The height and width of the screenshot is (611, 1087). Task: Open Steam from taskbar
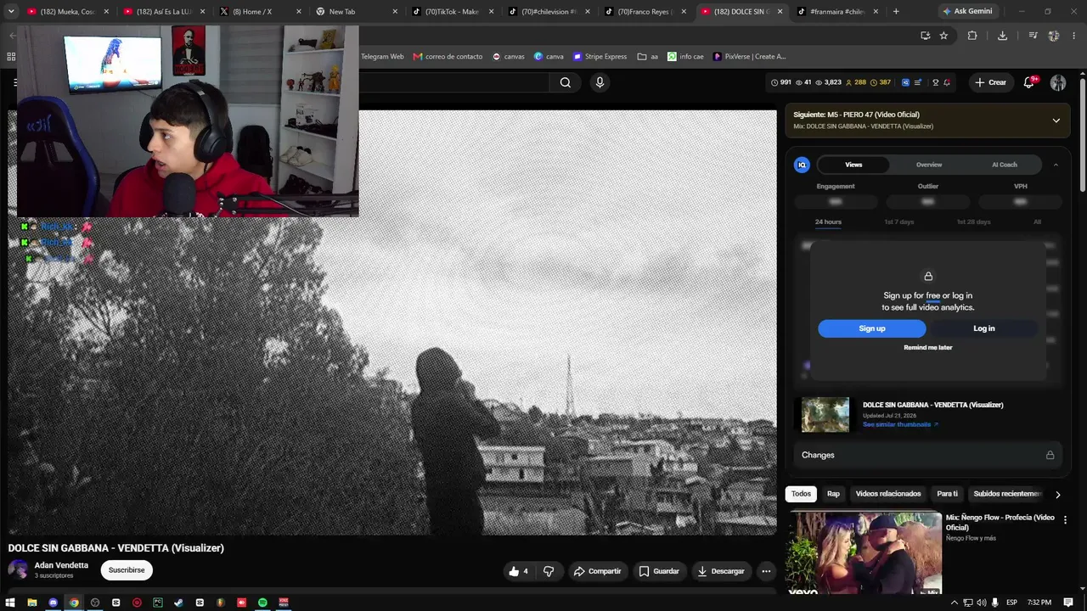(178, 603)
